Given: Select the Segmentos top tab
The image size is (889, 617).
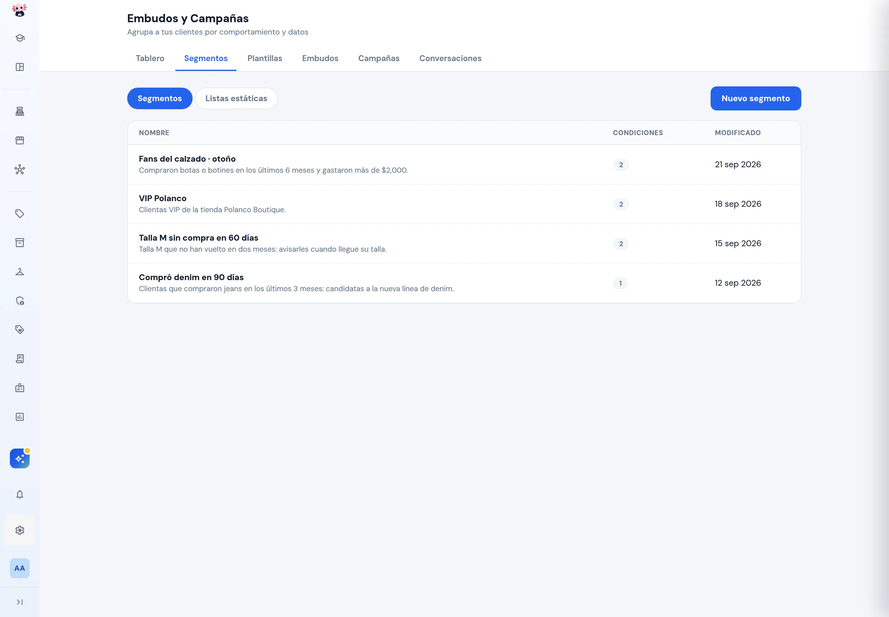Looking at the screenshot, I should (206, 58).
